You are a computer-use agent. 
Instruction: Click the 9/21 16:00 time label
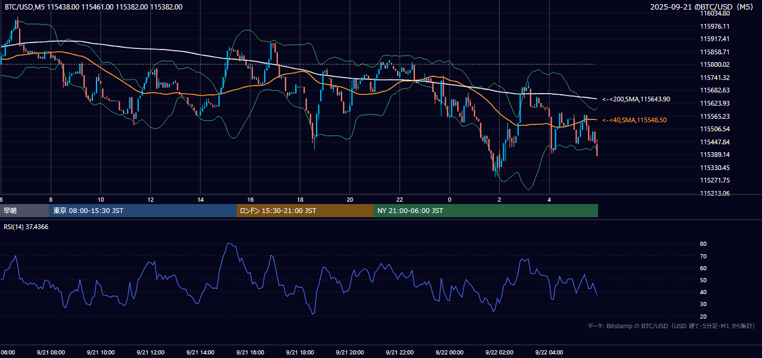pyautogui.click(x=250, y=352)
